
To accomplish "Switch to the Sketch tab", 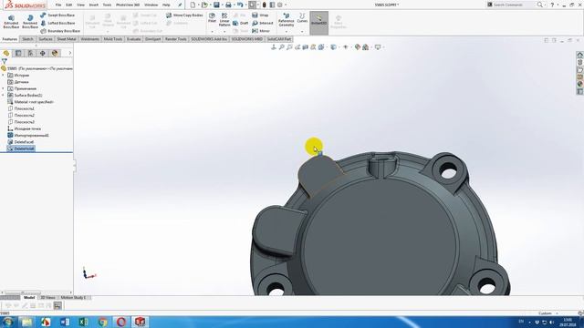I will 27,39.
